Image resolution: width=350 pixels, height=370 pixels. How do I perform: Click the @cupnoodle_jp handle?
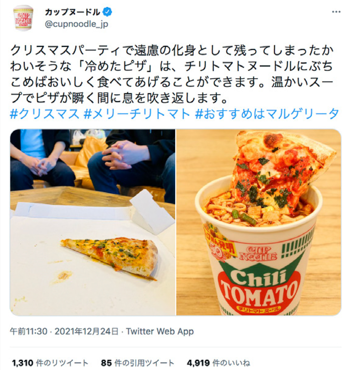77,24
